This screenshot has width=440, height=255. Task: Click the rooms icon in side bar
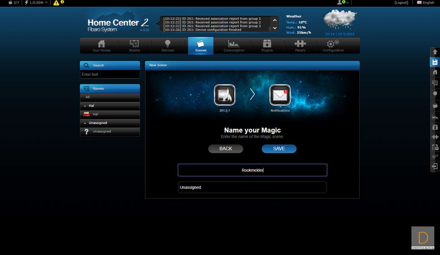[435, 83]
